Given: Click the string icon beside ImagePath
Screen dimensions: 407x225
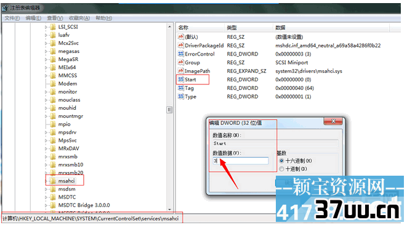Looking at the screenshot, I should 180,71.
